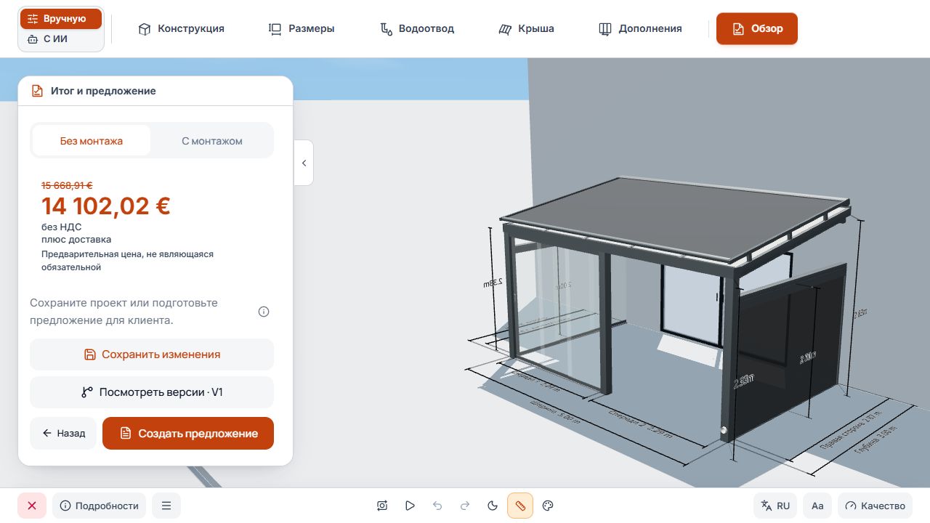This screenshot has height=523, width=930.
Task: Click the info icon beside save hint
Action: point(264,312)
